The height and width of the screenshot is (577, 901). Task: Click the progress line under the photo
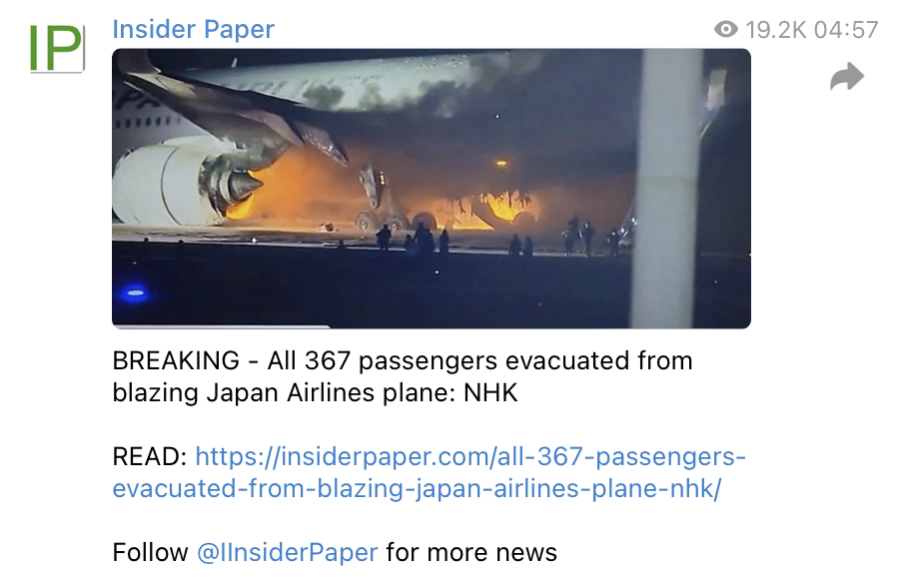(221, 326)
